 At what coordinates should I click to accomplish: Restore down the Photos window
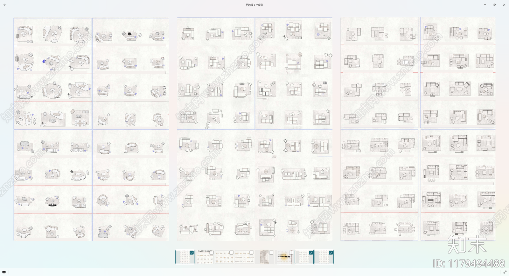(x=494, y=5)
